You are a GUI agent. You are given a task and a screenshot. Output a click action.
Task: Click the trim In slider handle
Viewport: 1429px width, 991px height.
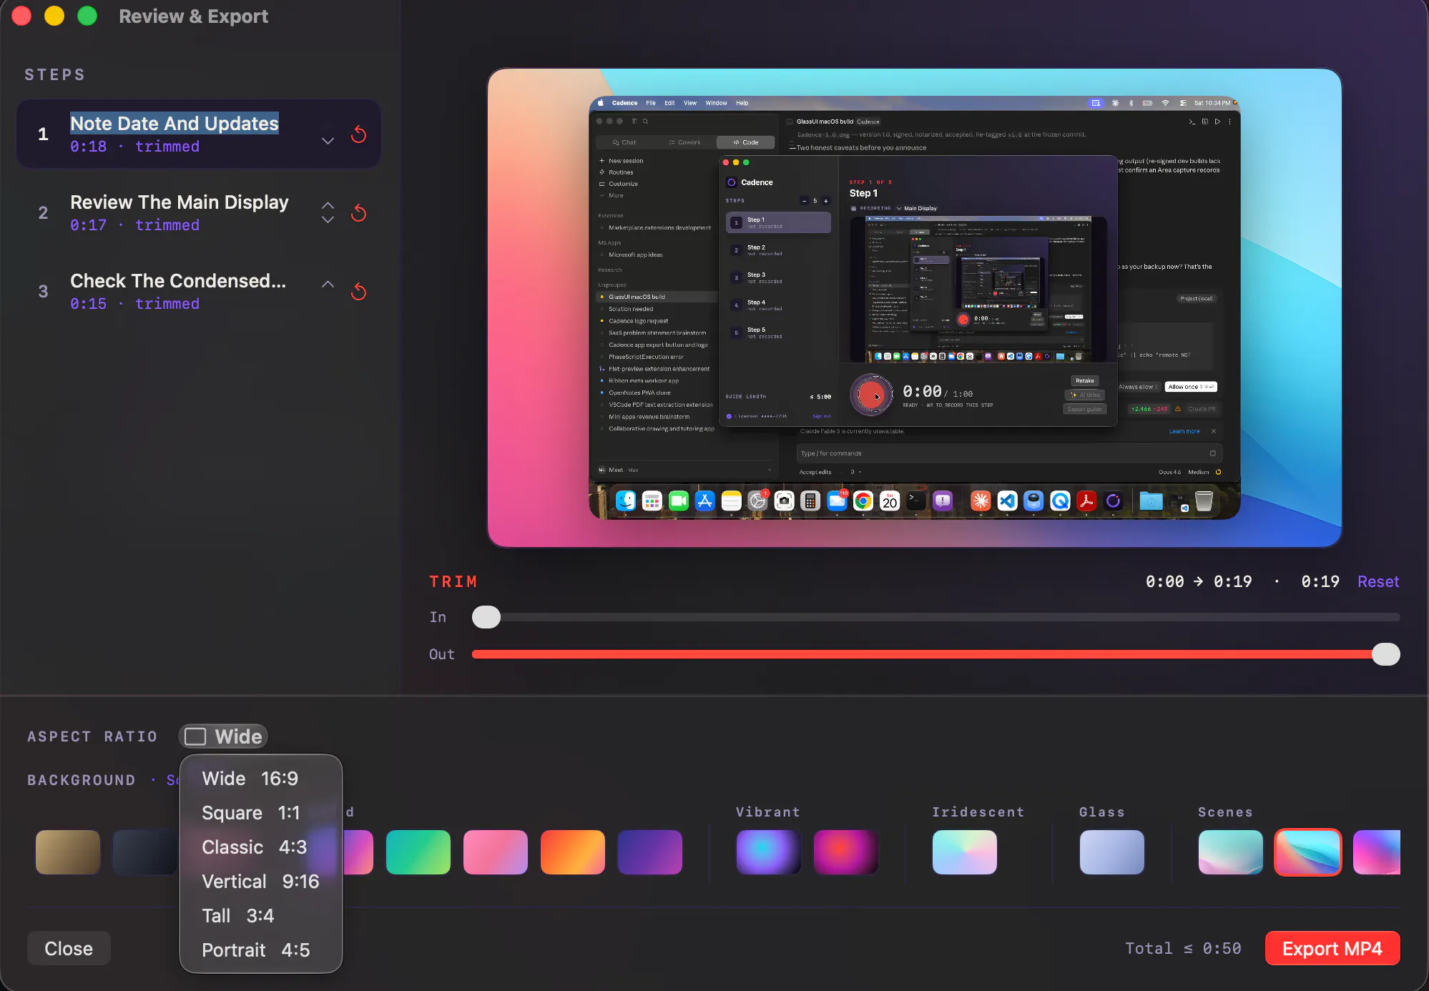486,617
